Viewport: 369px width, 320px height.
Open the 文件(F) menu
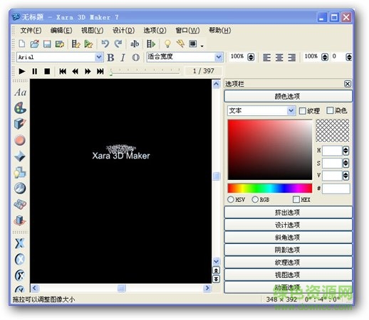point(31,31)
